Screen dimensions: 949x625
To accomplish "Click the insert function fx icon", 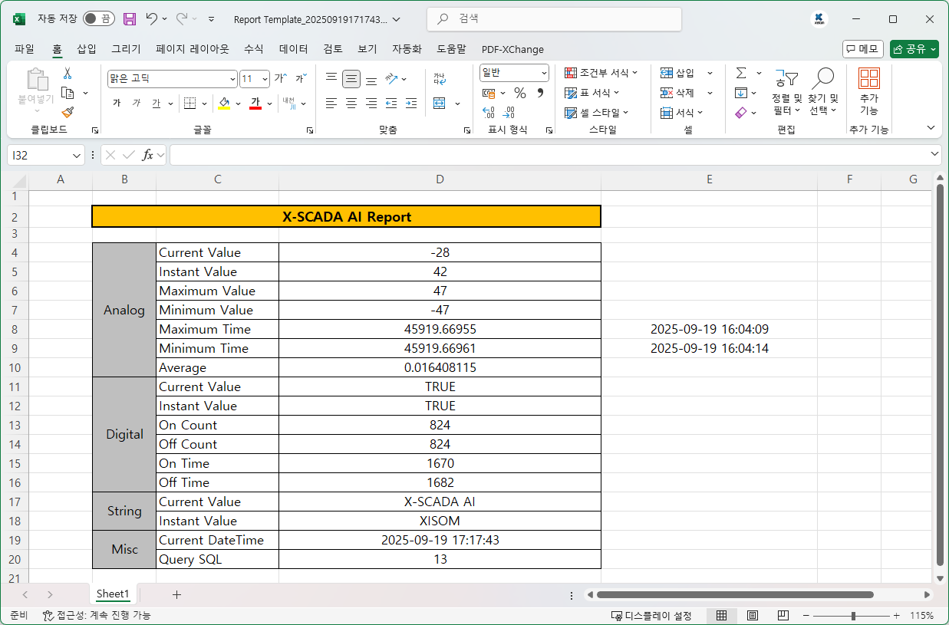I will click(x=148, y=155).
